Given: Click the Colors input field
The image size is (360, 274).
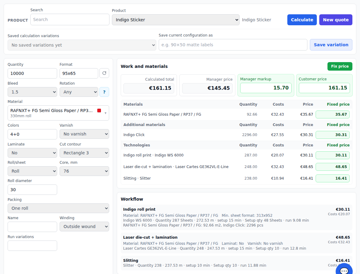Looking at the screenshot, I should tap(32, 134).
